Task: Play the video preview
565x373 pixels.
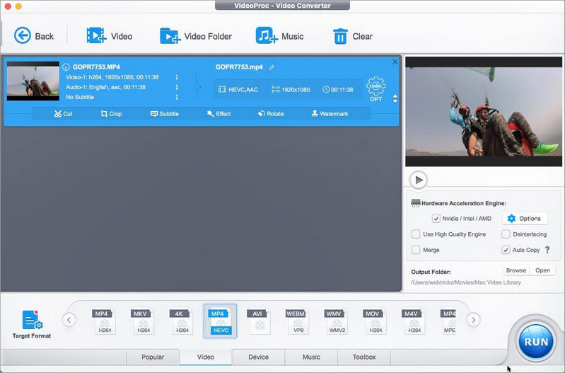Action: tap(419, 180)
